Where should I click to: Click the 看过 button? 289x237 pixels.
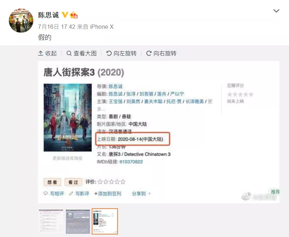coord(73,182)
